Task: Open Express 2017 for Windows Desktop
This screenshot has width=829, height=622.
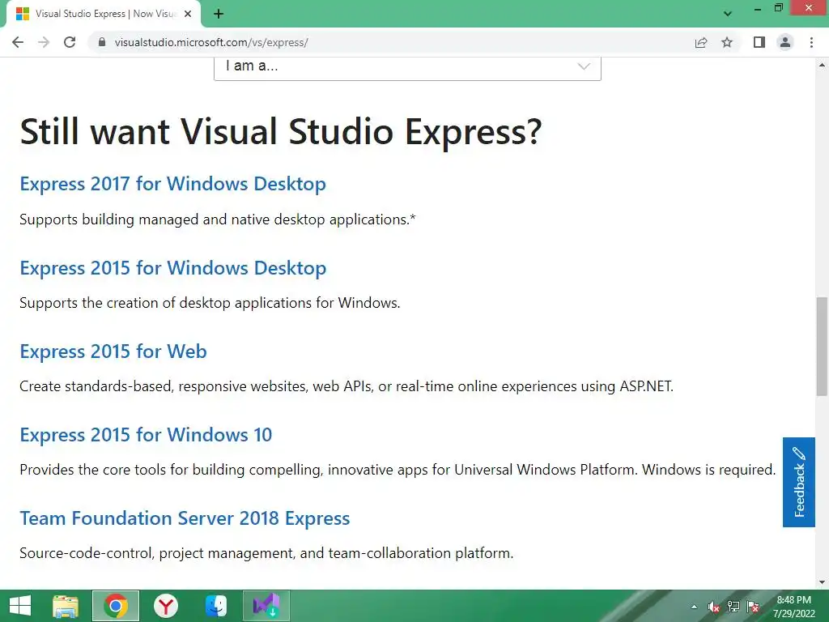Action: tap(173, 184)
